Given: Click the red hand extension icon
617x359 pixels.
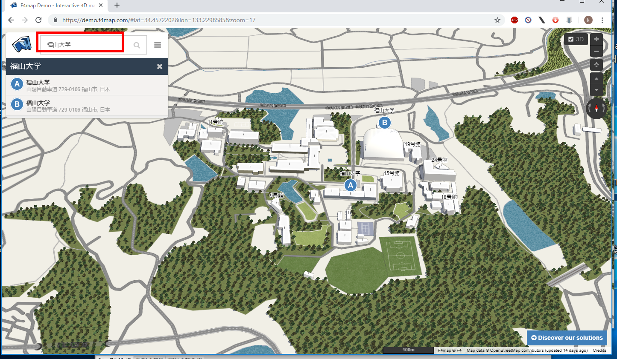Looking at the screenshot, I should pyautogui.click(x=556, y=20).
